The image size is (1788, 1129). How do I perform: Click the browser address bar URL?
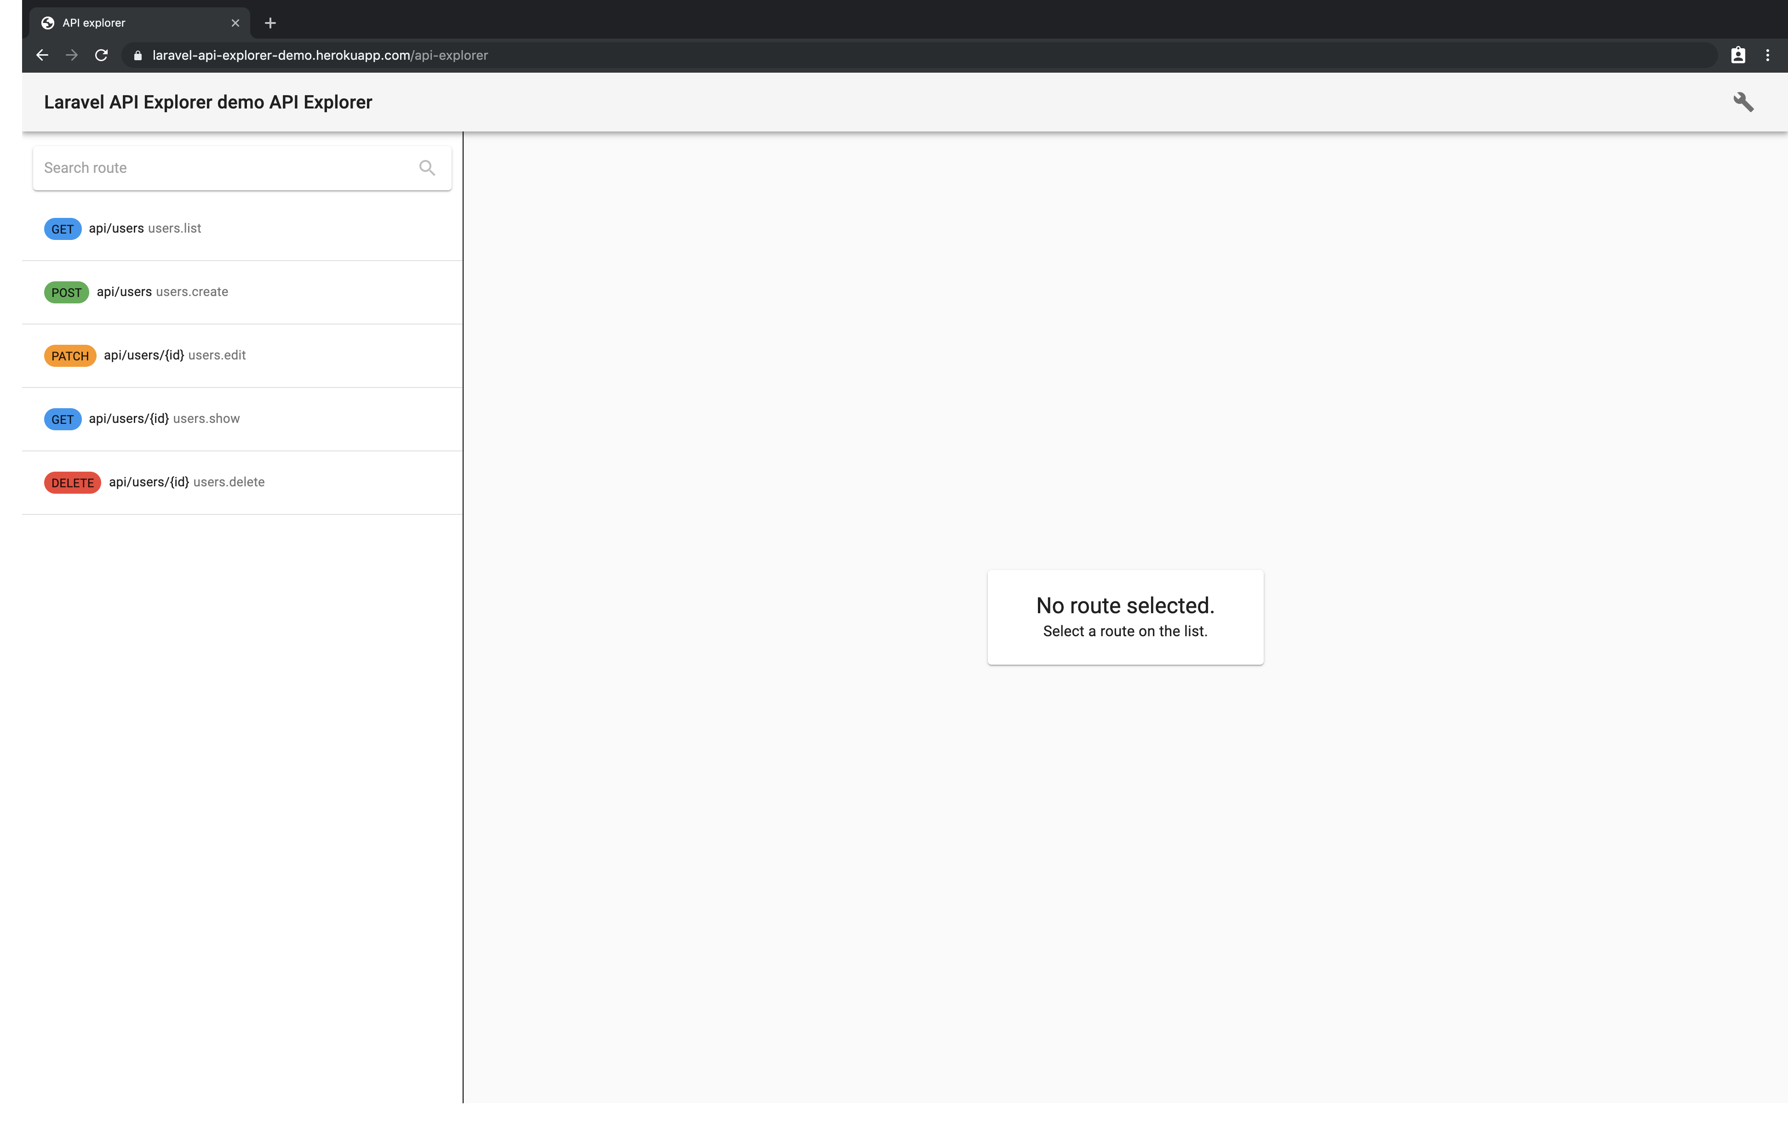(319, 56)
